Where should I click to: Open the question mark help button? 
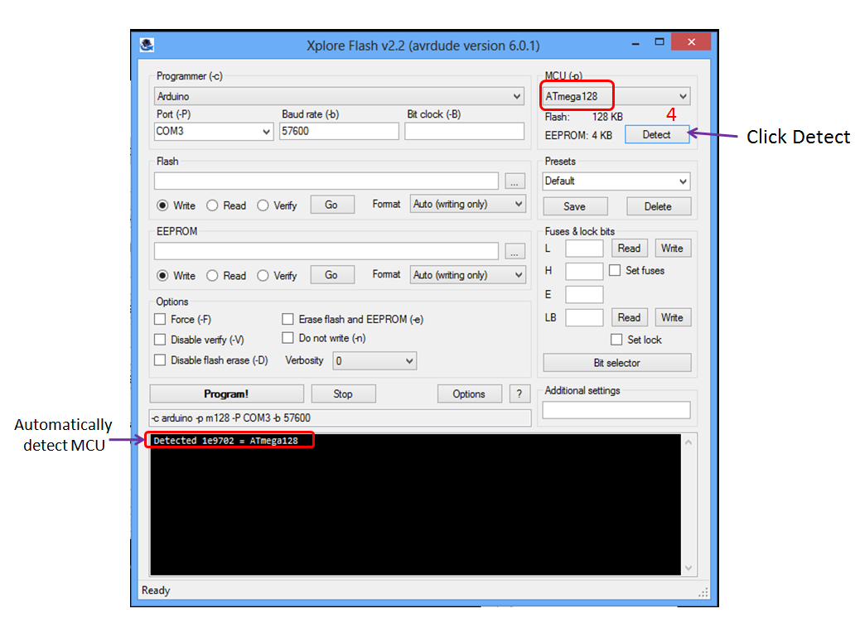(519, 394)
